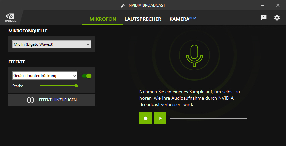This screenshot has width=286, height=146.
Task: Minimize the NVIDIA Broadcast window
Action: coord(263,5)
